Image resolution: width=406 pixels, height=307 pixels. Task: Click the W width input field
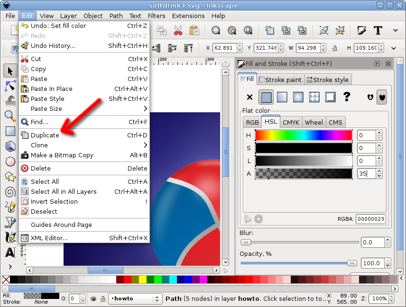[x=308, y=48]
